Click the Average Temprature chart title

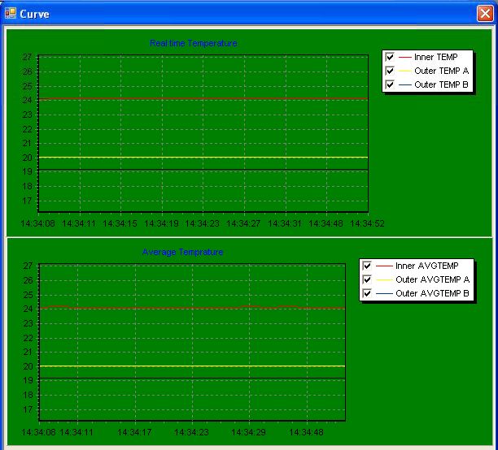[x=182, y=252]
